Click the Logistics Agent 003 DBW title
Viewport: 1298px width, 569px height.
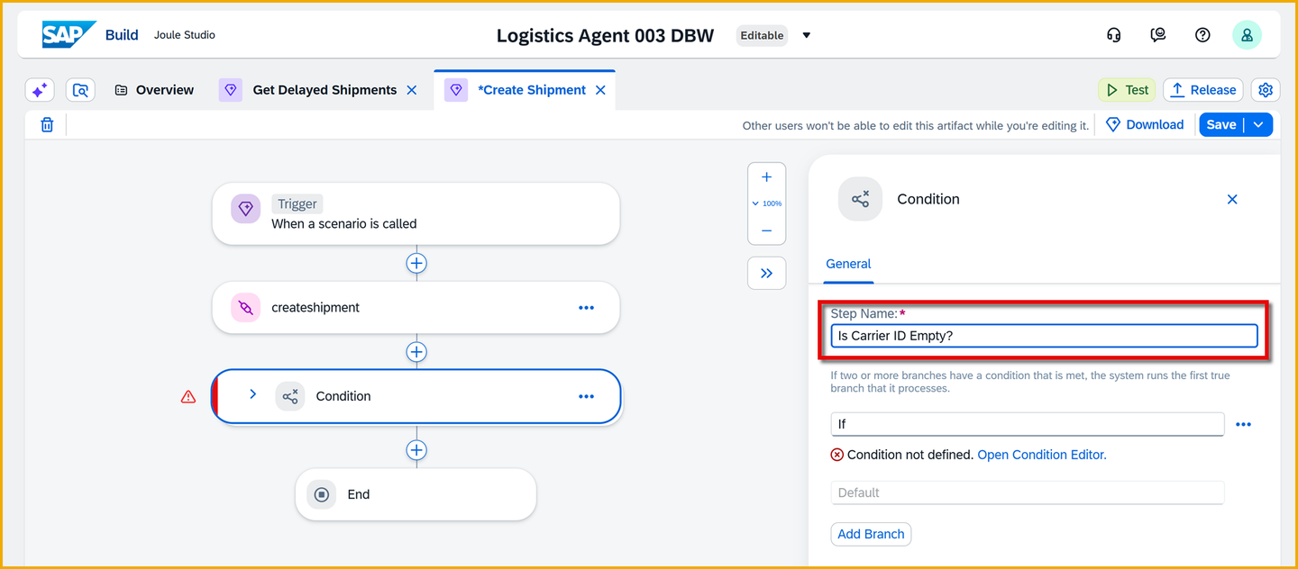coord(605,36)
